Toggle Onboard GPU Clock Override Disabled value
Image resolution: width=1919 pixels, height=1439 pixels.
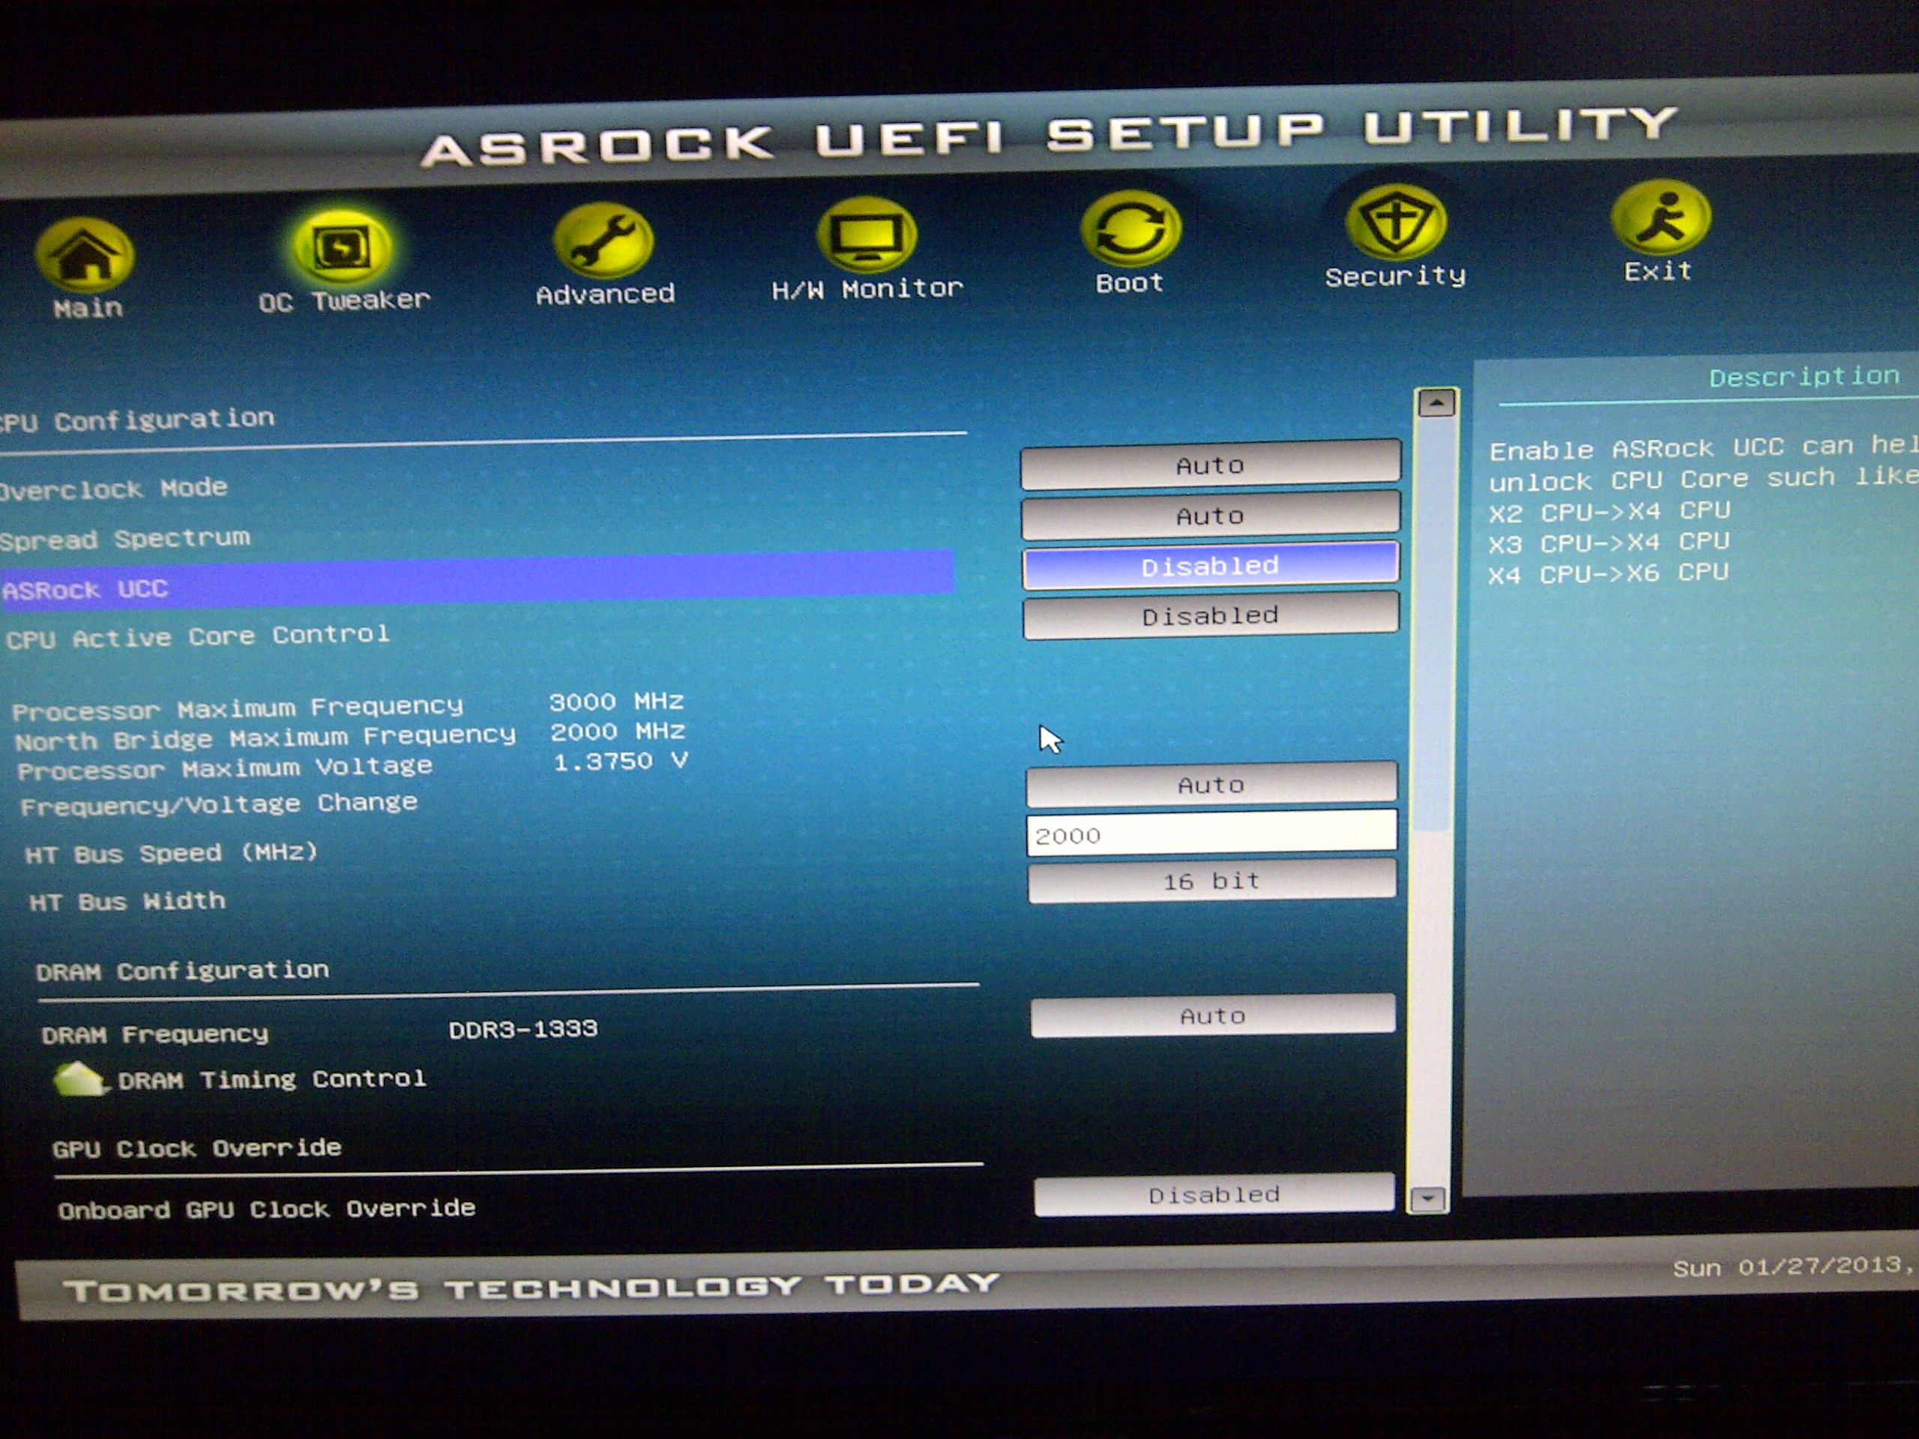tap(1214, 1195)
